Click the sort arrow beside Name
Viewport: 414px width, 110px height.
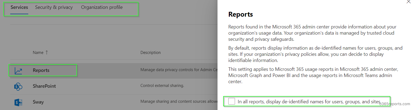(47, 53)
